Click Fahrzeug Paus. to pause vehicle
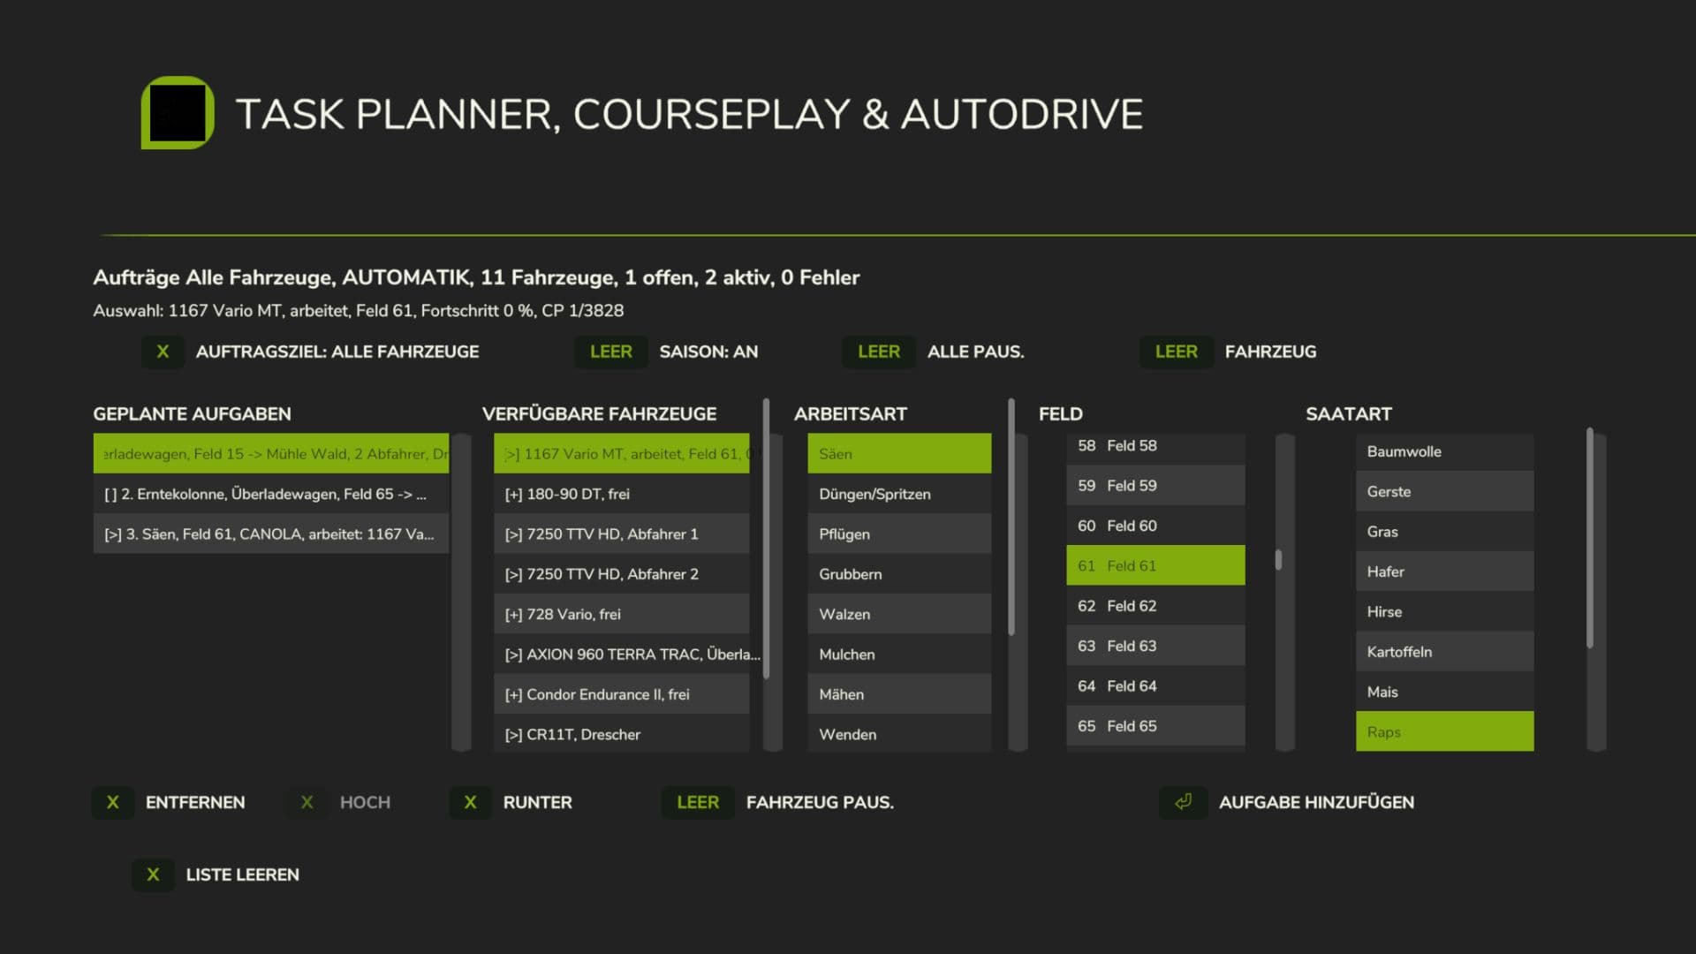1696x954 pixels. [820, 802]
